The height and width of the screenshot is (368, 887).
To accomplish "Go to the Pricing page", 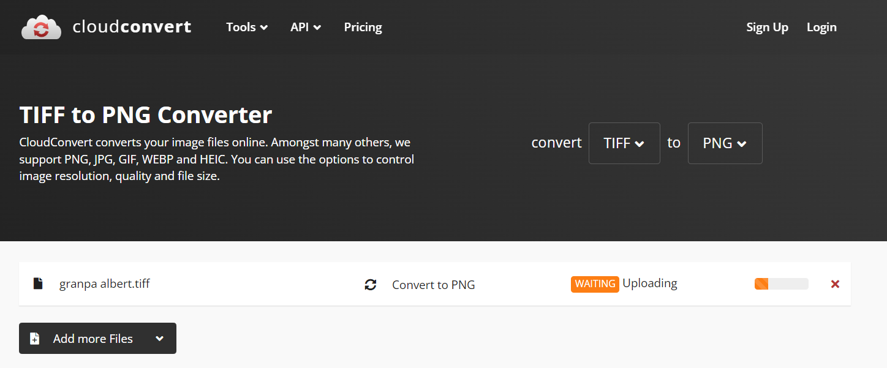I will point(363,27).
